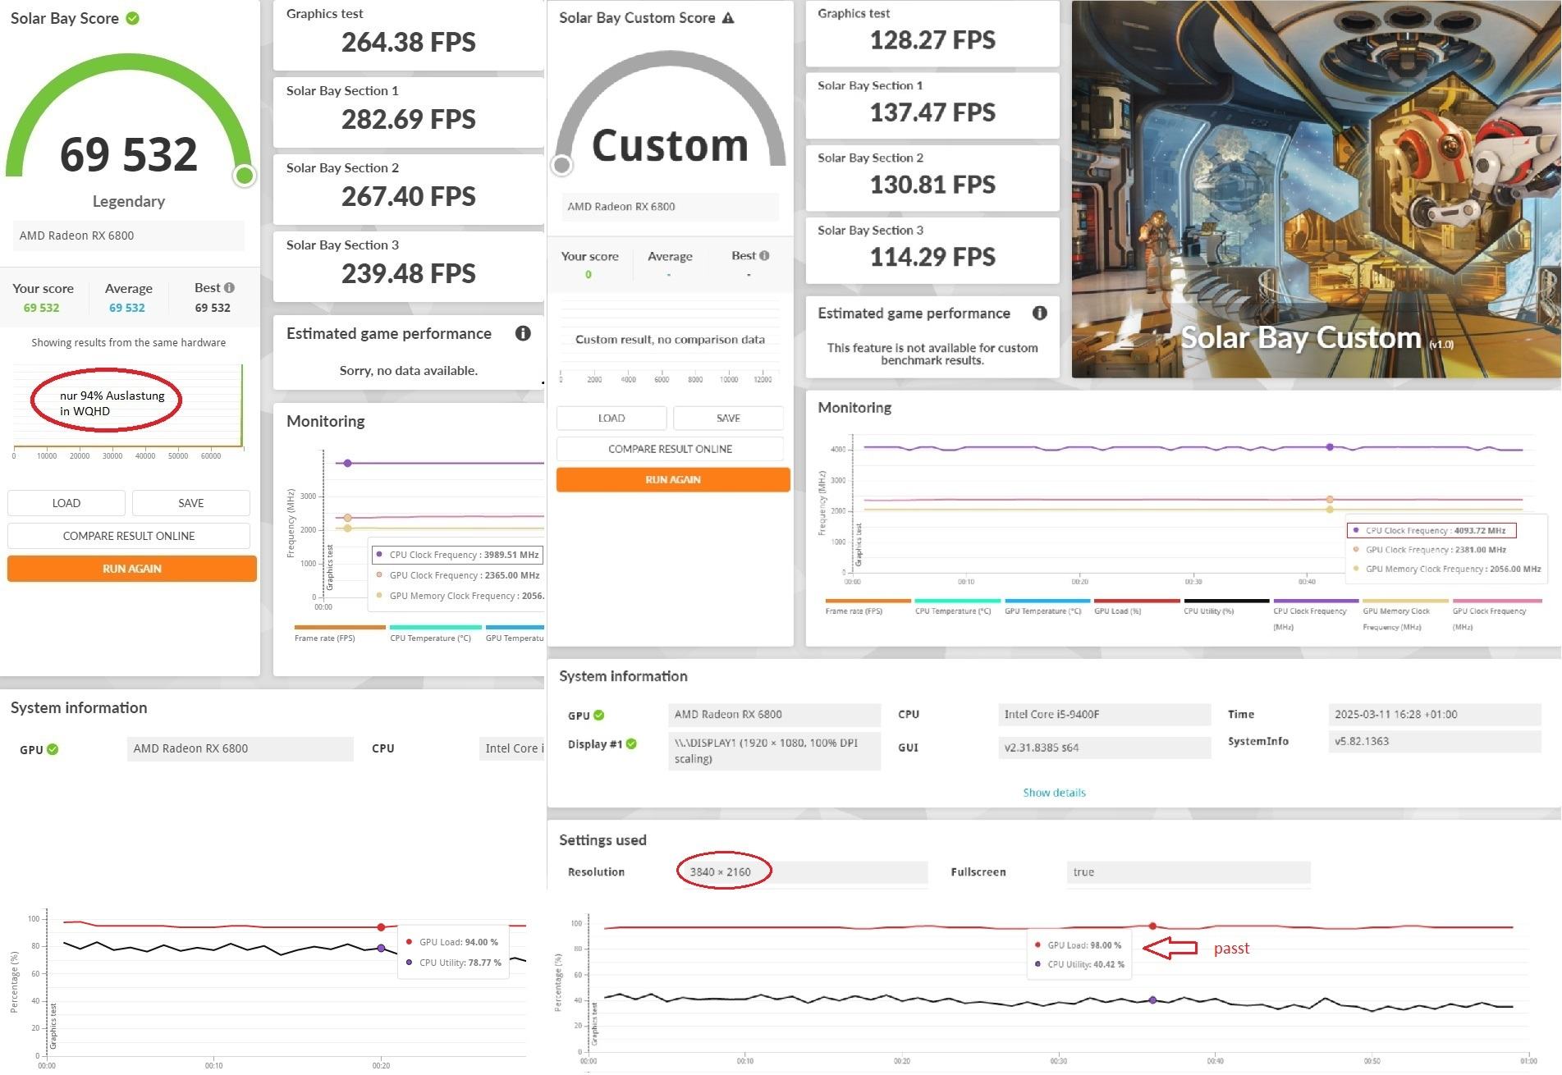This screenshot has height=1075, width=1562.
Task: Open the Solar Bay Custom preview image
Action: pyautogui.click(x=1316, y=190)
